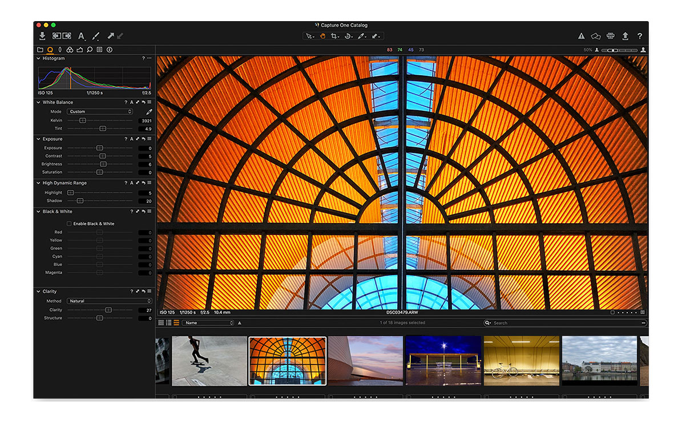Click the Import images icon
Viewport: 682px width, 421px height.
click(x=42, y=36)
